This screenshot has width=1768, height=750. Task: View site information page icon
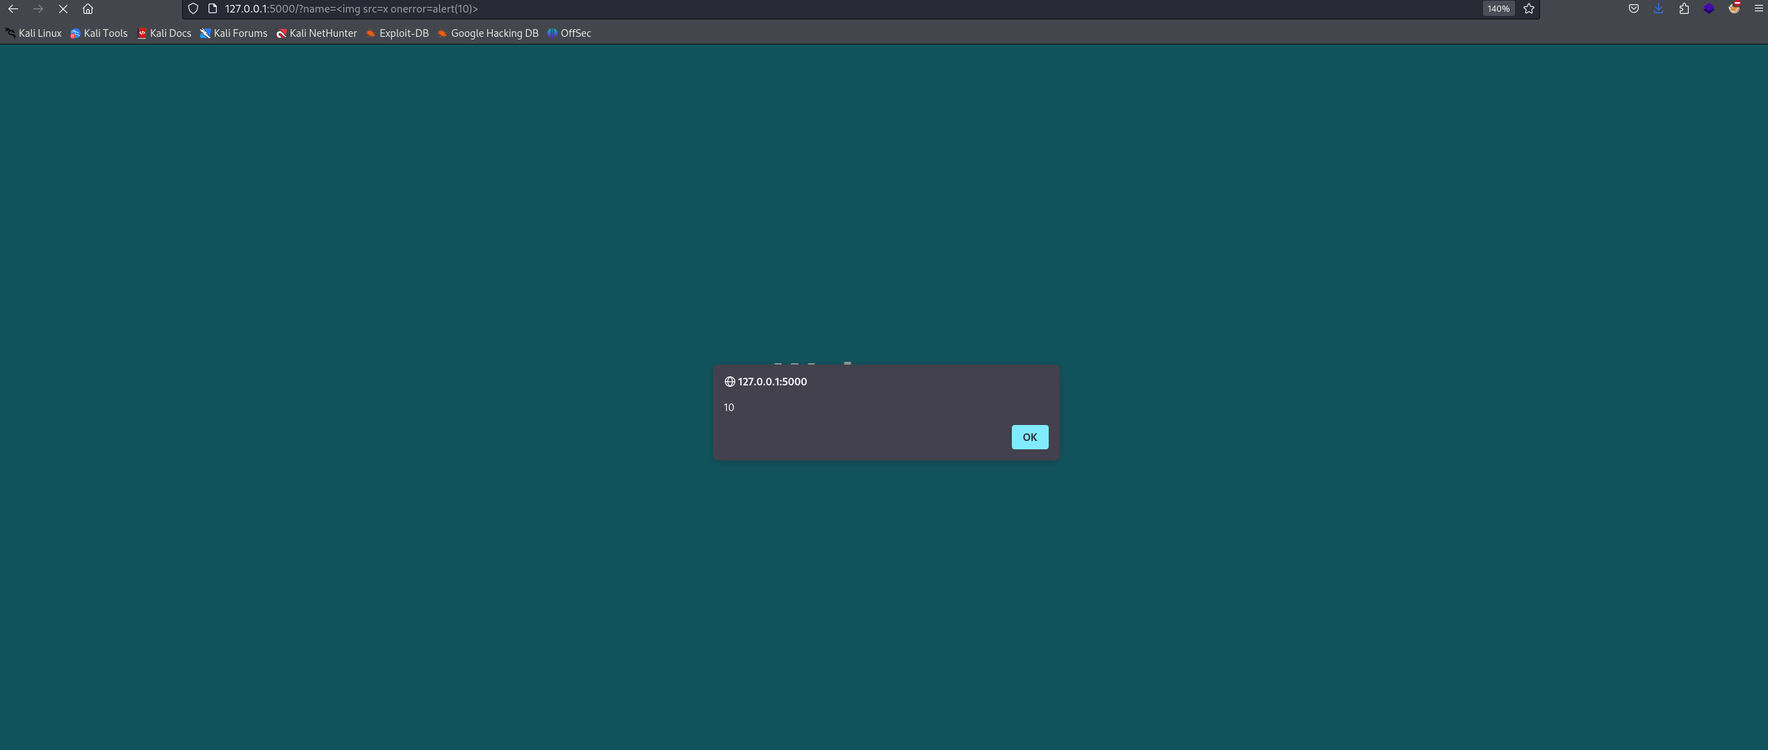[213, 9]
